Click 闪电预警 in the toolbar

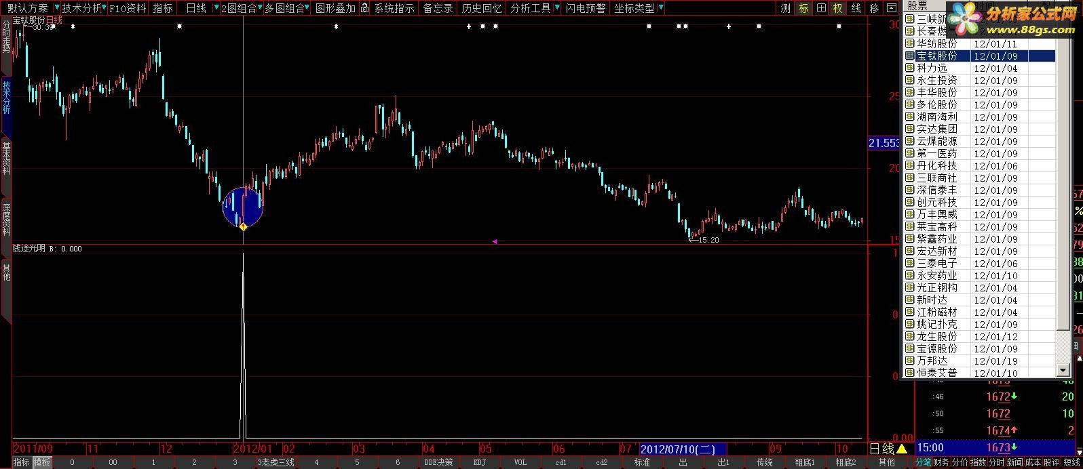point(586,8)
